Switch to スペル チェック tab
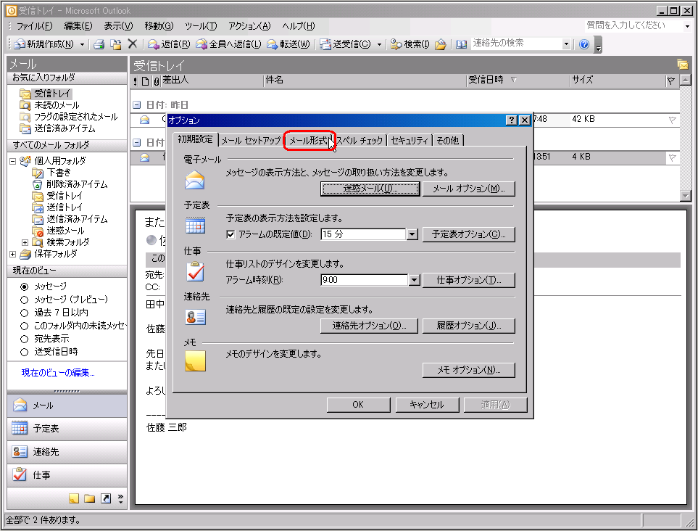Image resolution: width=698 pixels, height=531 pixels. point(360,140)
